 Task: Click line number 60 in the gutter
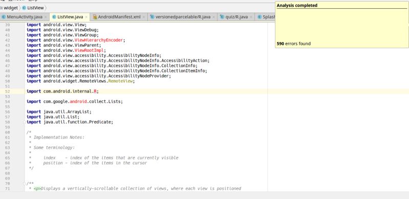[7, 132]
